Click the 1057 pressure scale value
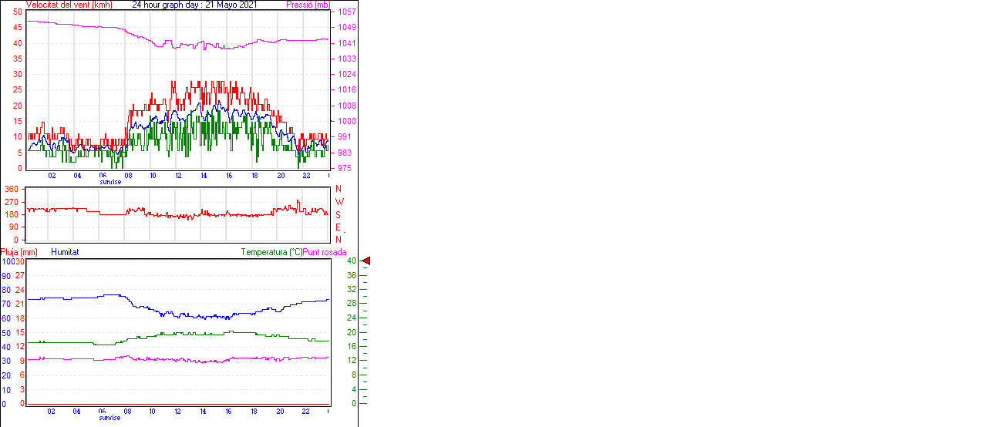This screenshot has width=987, height=427. [346, 12]
